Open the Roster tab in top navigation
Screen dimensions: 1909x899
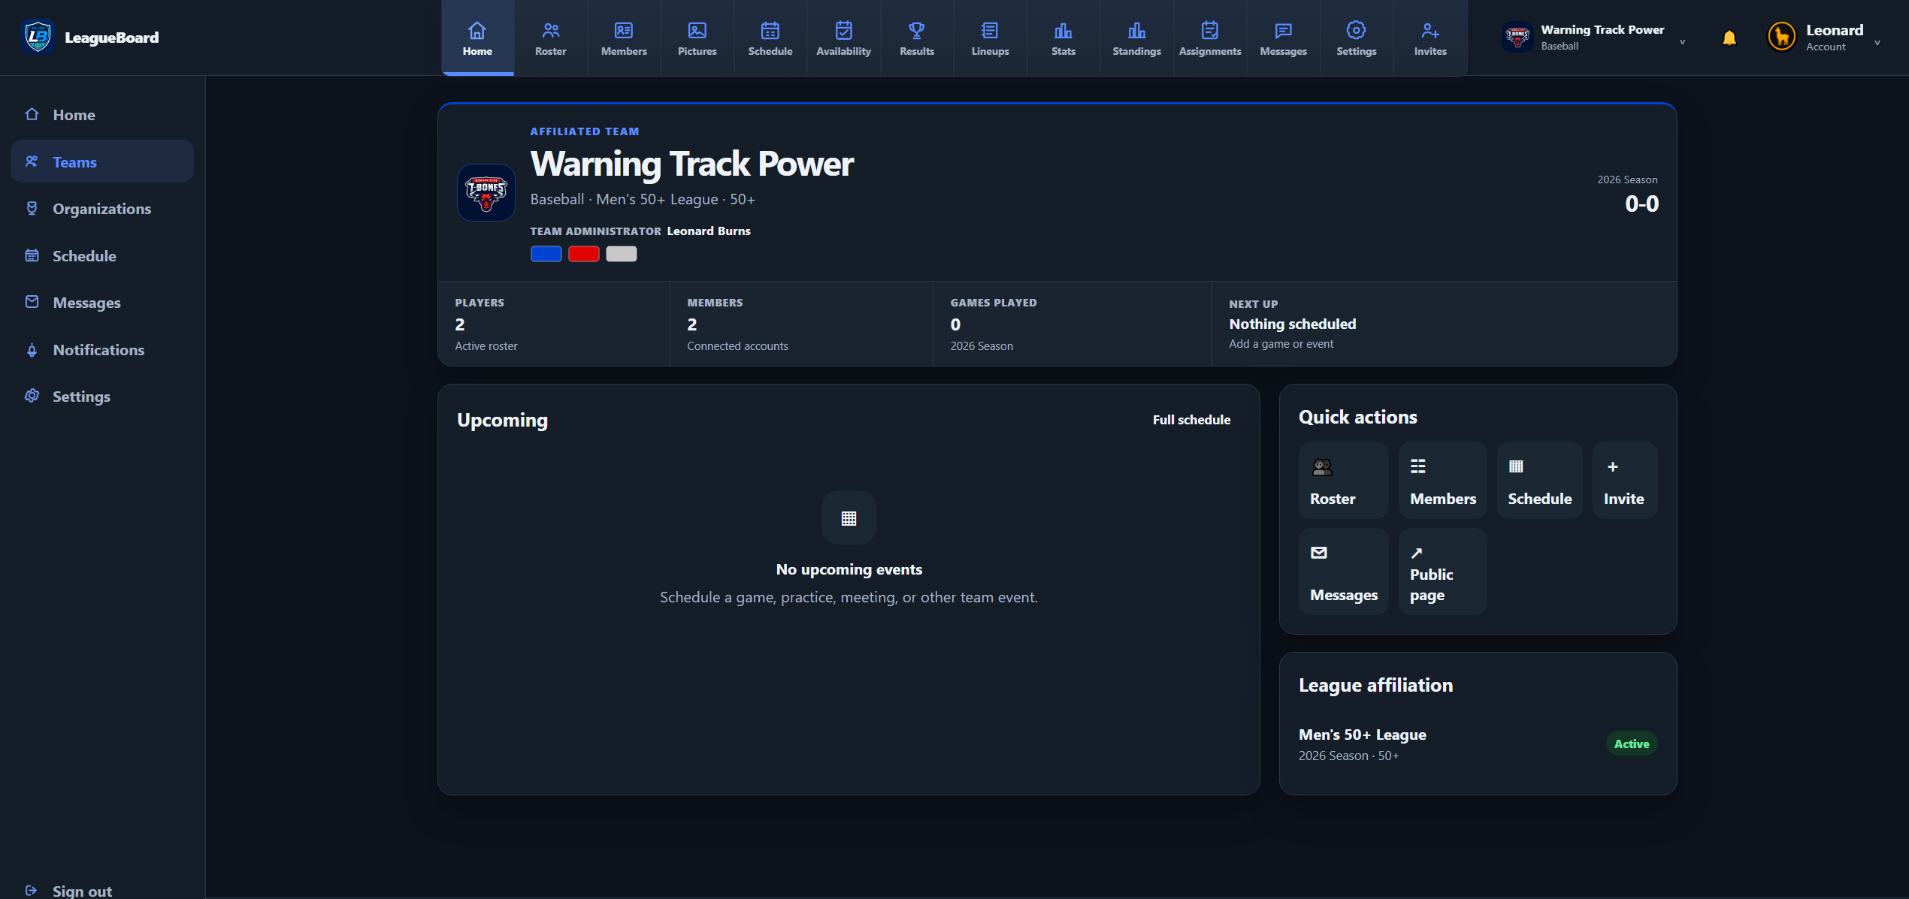(550, 38)
